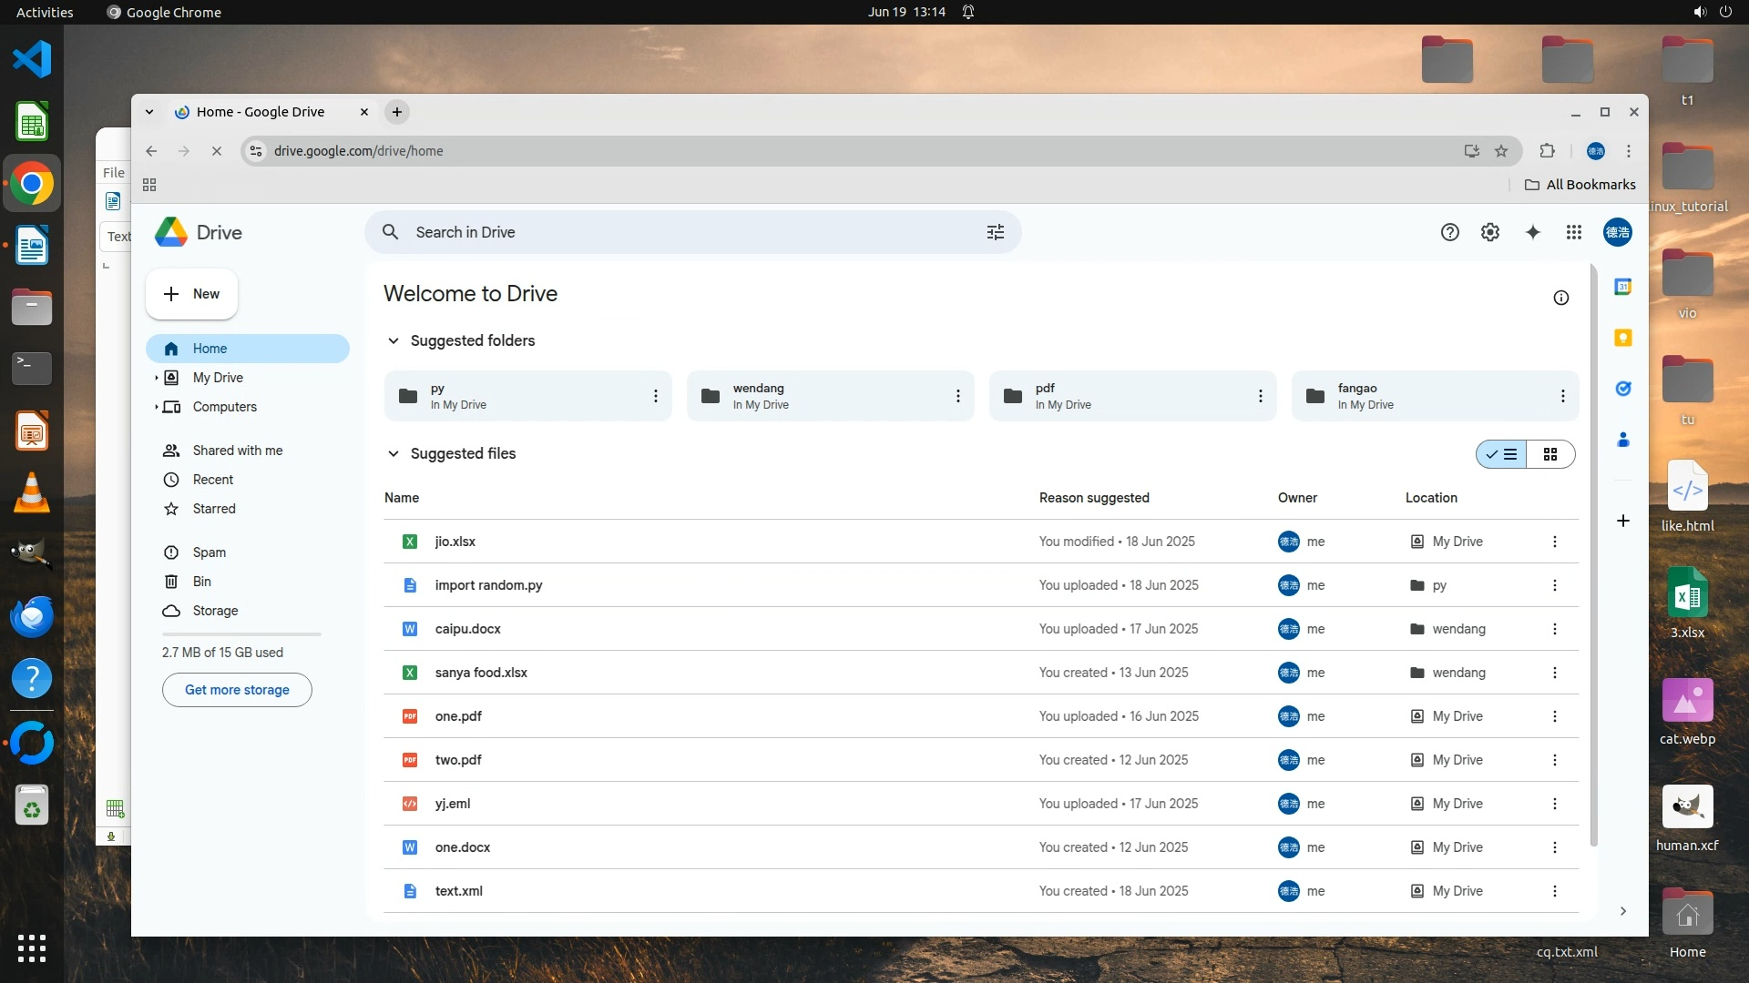Collapse the Suggested folders section
Screen dimensions: 1749x983
pos(394,340)
